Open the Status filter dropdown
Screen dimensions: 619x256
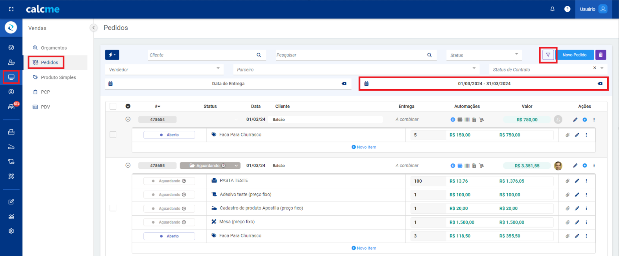coord(484,55)
